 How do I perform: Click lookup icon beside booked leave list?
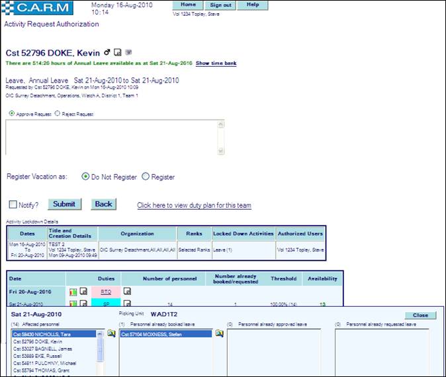[x=220, y=334]
